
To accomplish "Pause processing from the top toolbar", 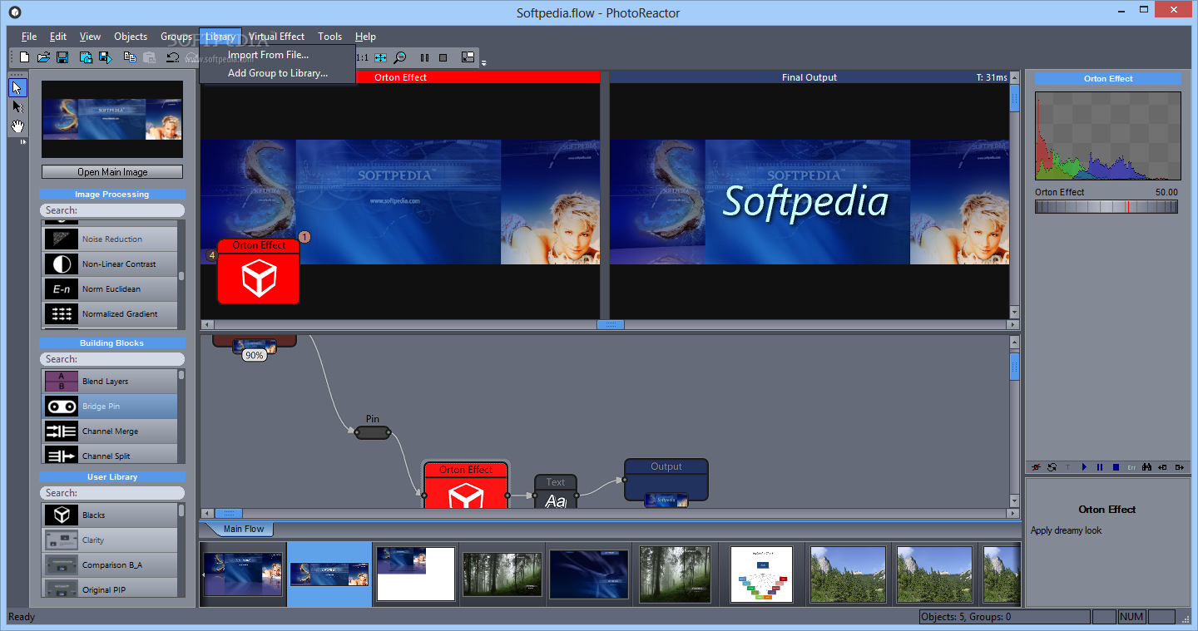I will (424, 57).
